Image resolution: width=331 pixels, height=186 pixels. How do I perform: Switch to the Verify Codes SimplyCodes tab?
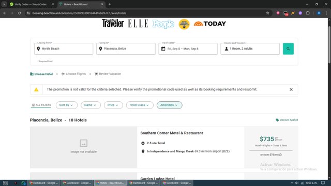(32, 4)
